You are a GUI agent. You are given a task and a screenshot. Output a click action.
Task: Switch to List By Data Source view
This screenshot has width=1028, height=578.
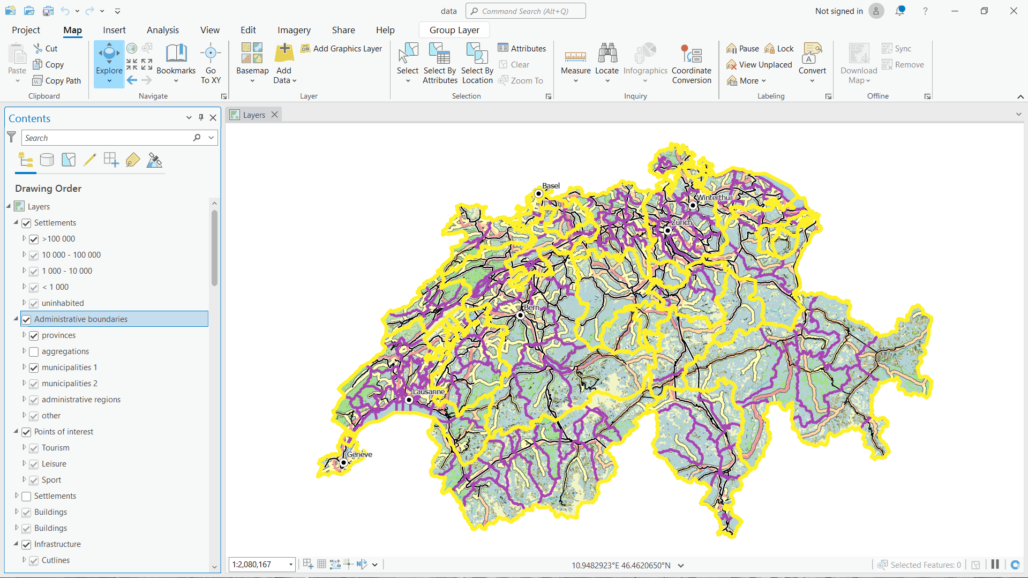[x=47, y=160]
